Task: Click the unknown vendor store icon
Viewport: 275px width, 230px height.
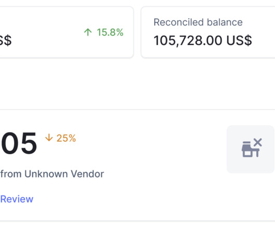Action: click(252, 148)
